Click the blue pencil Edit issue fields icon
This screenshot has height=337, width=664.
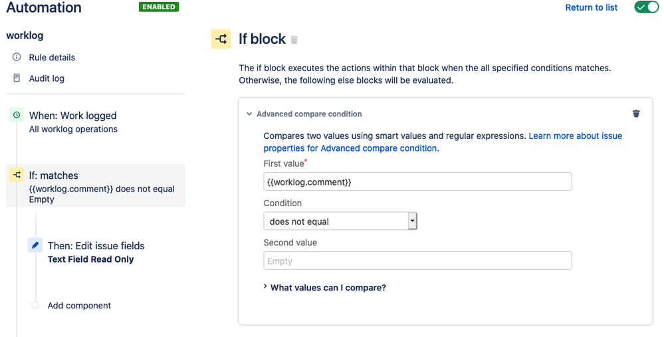point(35,245)
